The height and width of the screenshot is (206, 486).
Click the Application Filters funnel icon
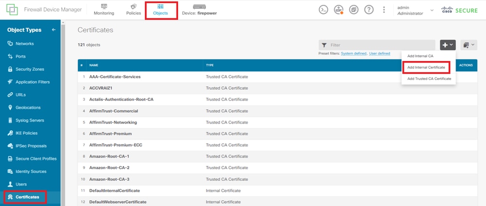point(10,82)
